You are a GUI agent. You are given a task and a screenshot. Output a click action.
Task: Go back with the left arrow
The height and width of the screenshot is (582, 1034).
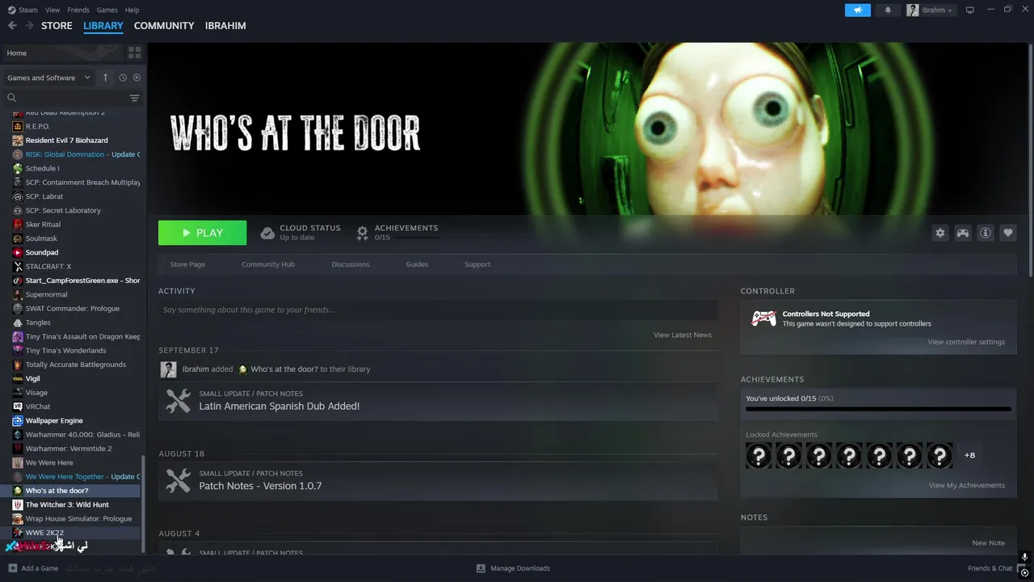[12, 26]
